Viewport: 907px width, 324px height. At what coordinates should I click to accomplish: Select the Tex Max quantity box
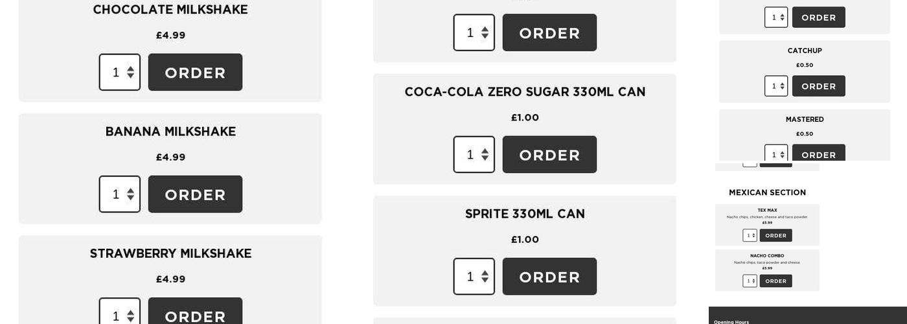pos(748,235)
